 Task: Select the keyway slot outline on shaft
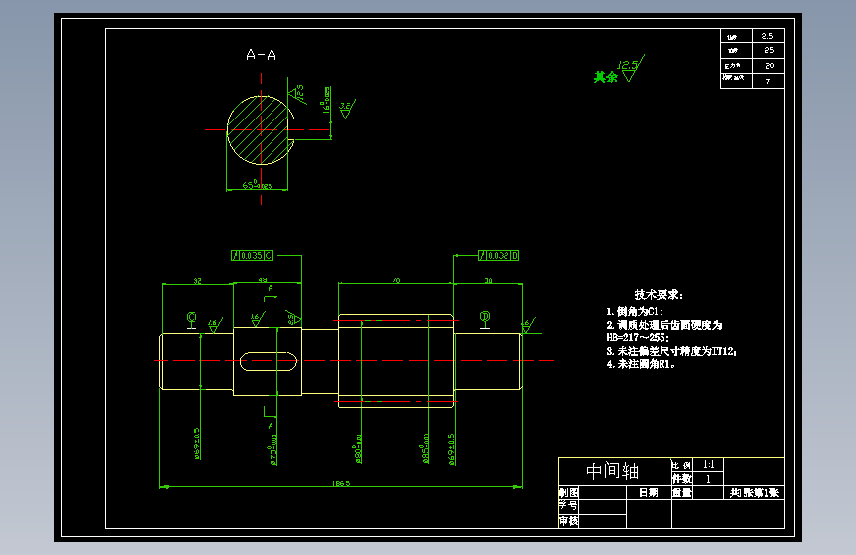click(269, 361)
